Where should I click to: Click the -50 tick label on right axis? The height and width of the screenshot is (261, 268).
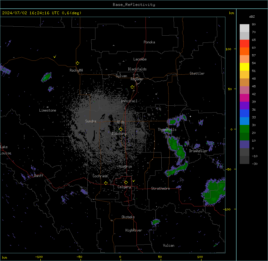[x=228, y=169]
